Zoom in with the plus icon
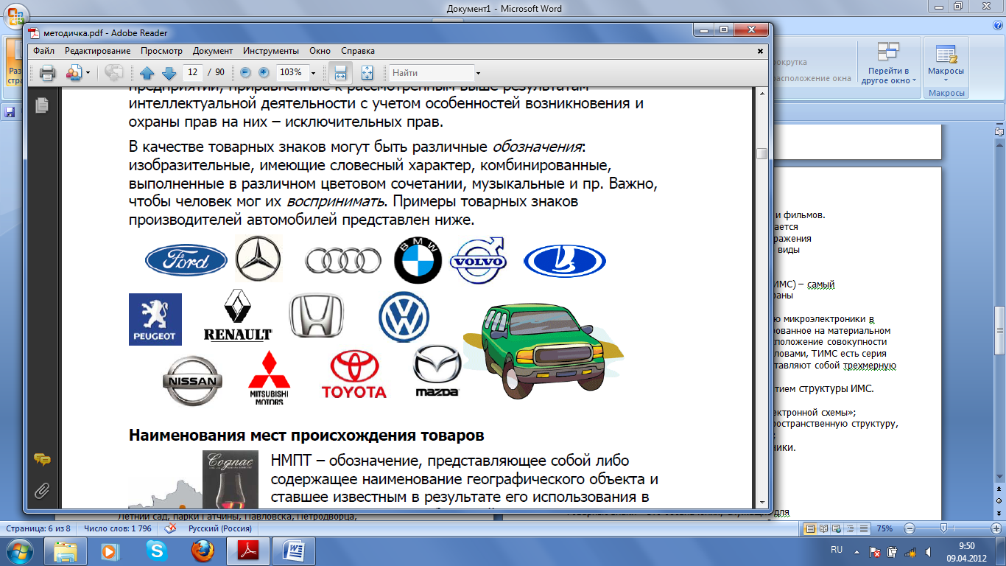 point(263,72)
